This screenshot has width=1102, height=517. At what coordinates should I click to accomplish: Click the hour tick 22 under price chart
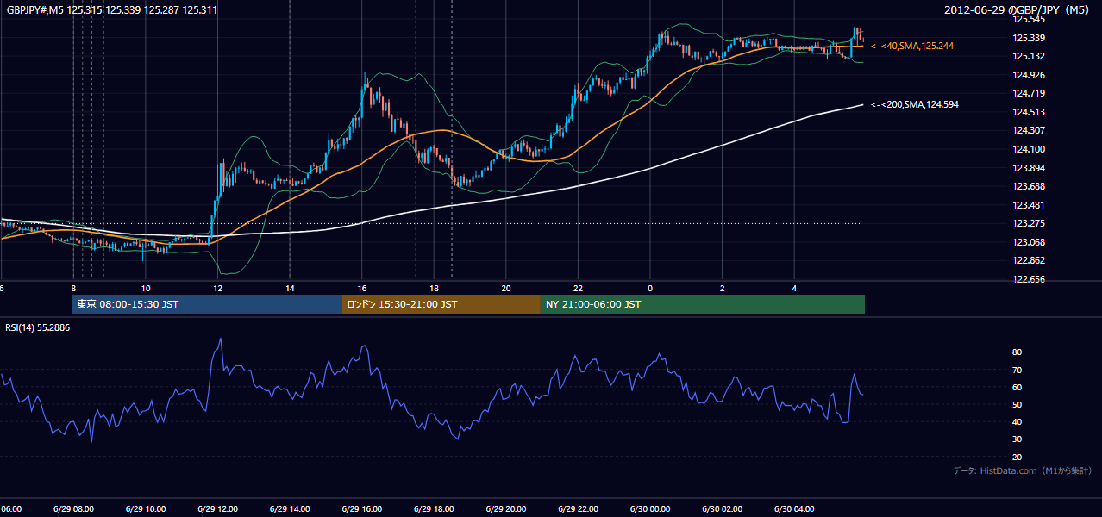pos(578,289)
